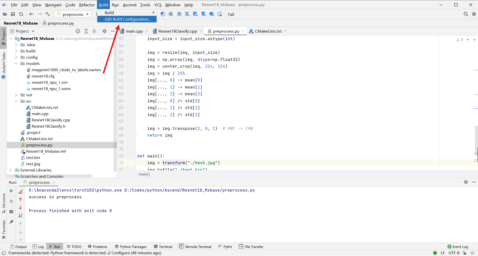Click red down arrow in Run panel
The height and width of the screenshot is (256, 478).
click(20, 208)
